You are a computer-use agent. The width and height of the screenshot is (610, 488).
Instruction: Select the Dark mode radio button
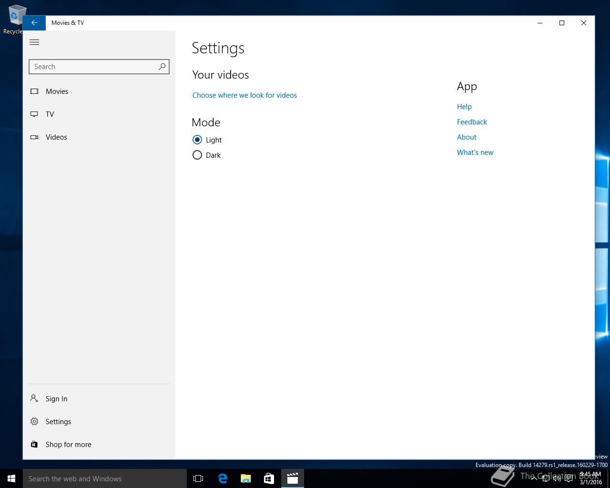197,155
